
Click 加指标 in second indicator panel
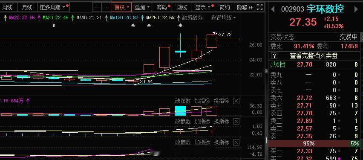click(x=202, y=121)
